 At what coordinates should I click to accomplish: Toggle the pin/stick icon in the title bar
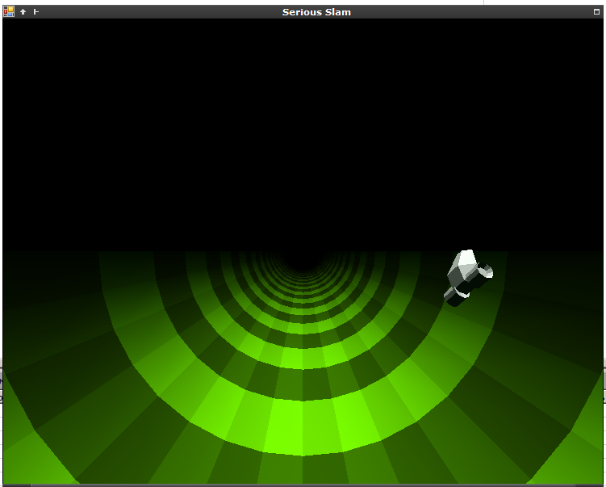click(36, 11)
